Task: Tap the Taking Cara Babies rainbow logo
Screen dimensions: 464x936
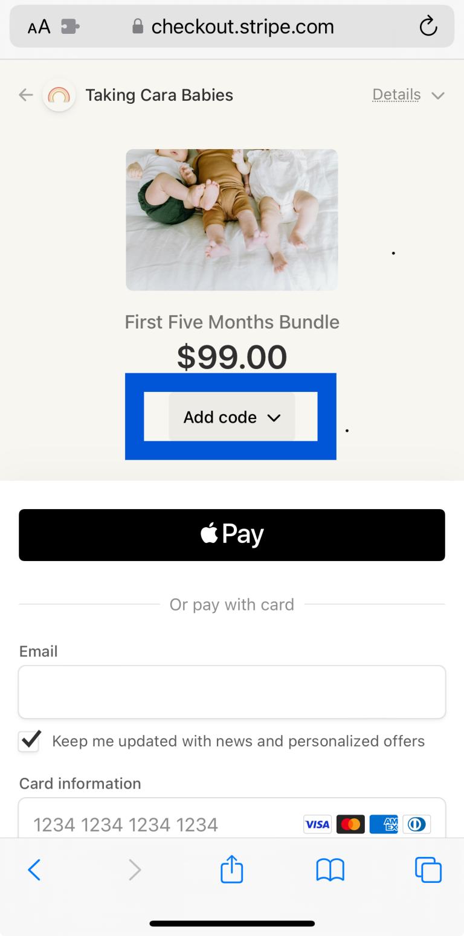Action: [59, 95]
